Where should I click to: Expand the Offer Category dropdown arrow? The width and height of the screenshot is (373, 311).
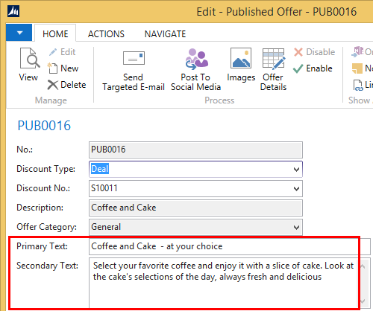pyautogui.click(x=296, y=228)
